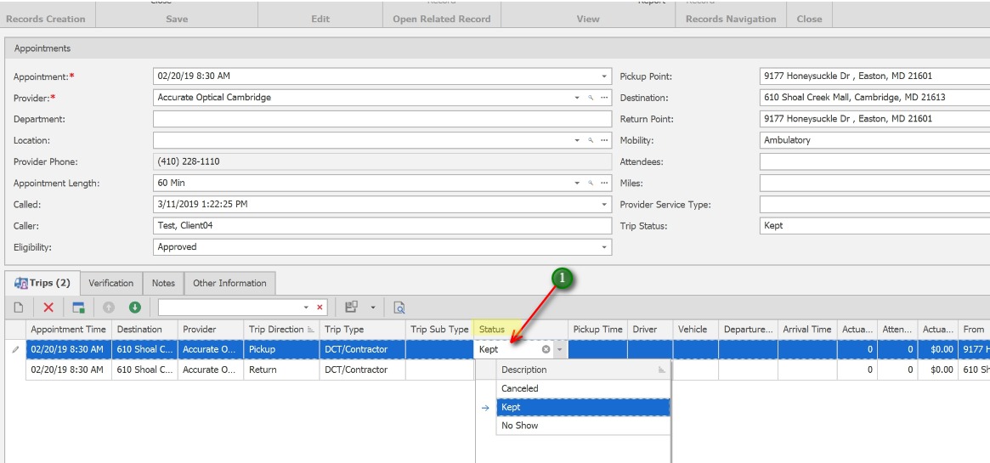Click DCT/Contractor cell in the Return row
This screenshot has height=463, width=990.
point(362,370)
